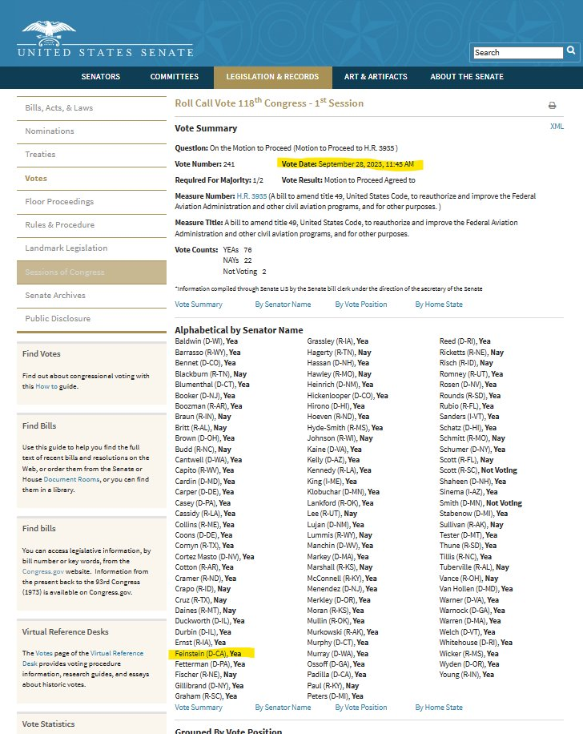Click the Grassley (R-IA), Yea entry
The width and height of the screenshot is (583, 734).
pyautogui.click(x=337, y=341)
